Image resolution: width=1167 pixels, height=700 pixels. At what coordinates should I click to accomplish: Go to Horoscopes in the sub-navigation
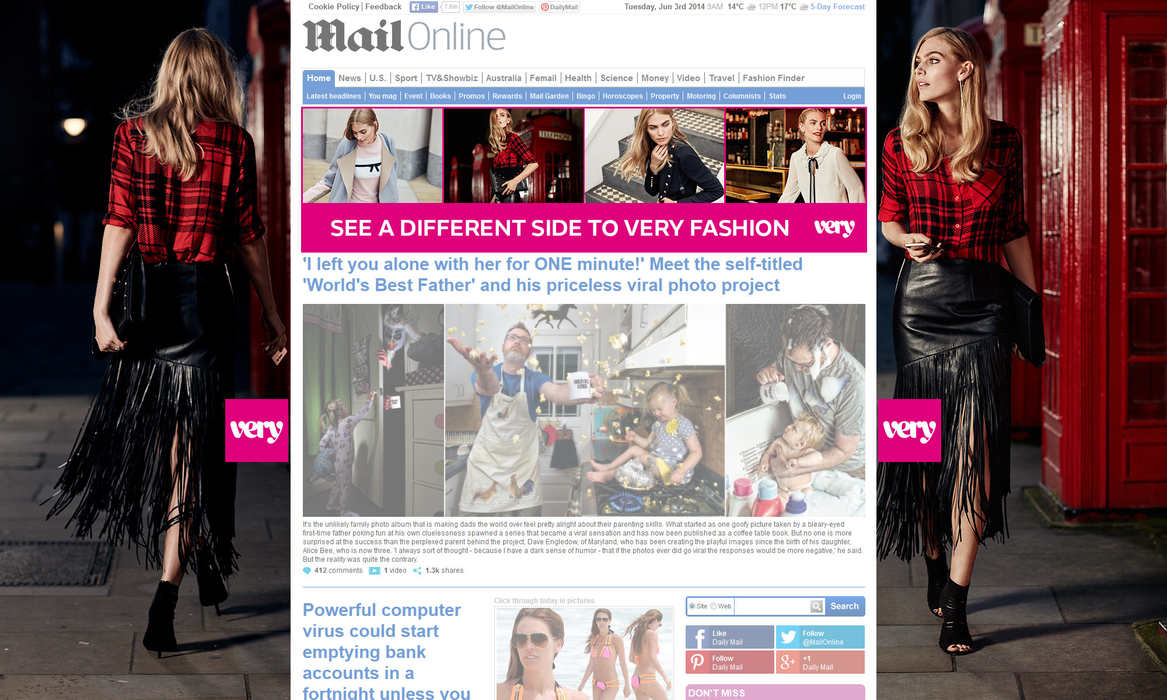tap(623, 96)
